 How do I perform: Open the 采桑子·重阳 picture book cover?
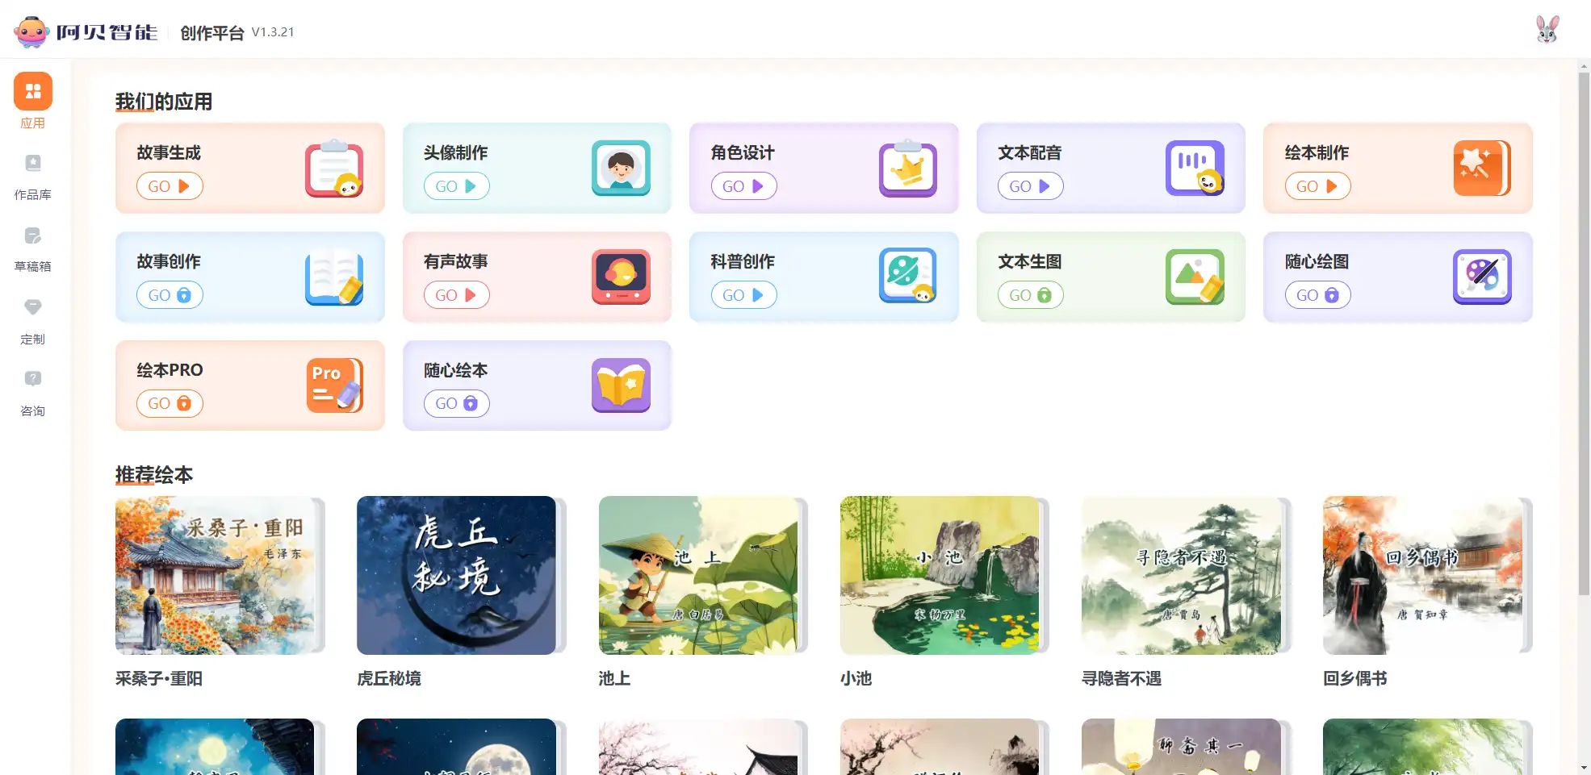pos(215,575)
